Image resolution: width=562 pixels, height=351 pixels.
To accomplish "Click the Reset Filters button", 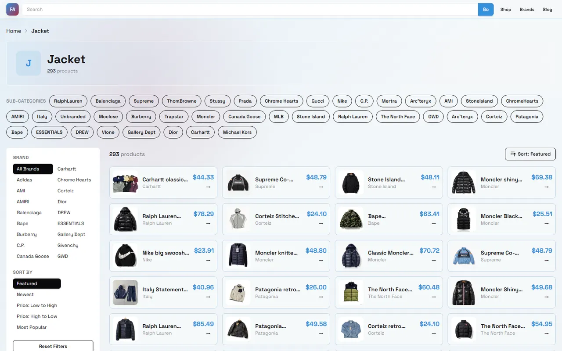I will point(53,346).
